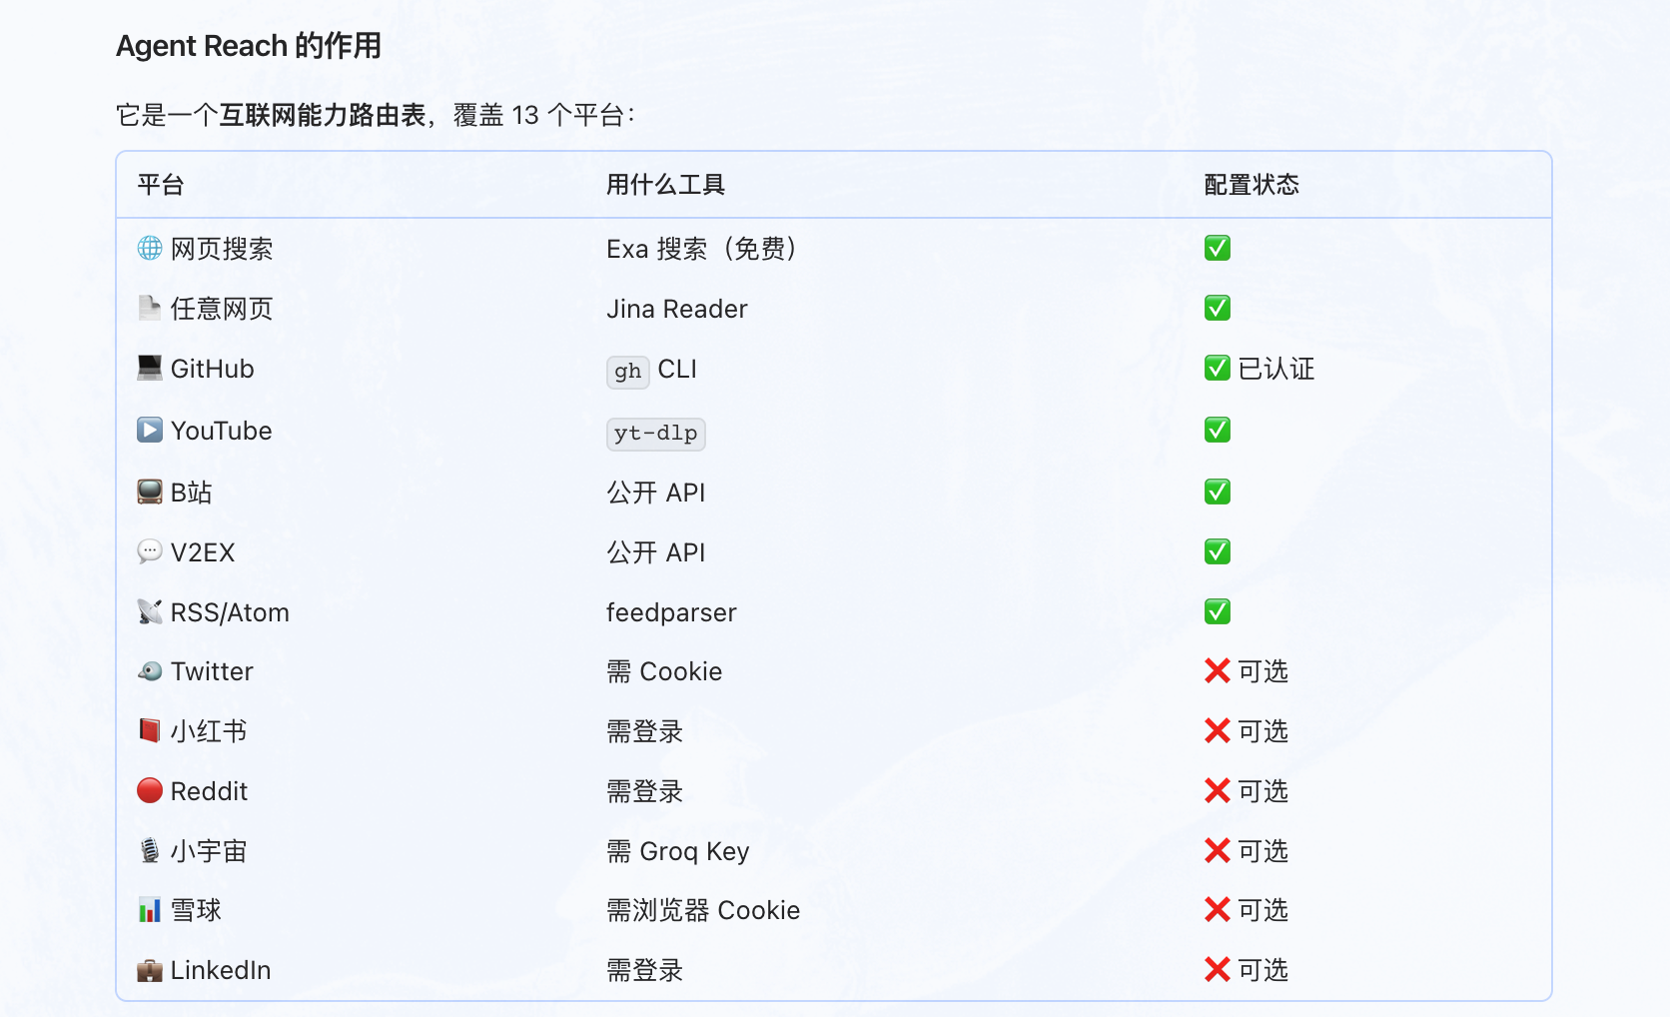Click the 已认证 status text
The image size is (1670, 1017).
(1276, 369)
